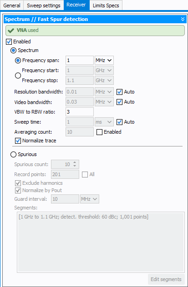The image size is (188, 287).
Task: Select the Spurious radio button
Action: [x=13, y=155]
